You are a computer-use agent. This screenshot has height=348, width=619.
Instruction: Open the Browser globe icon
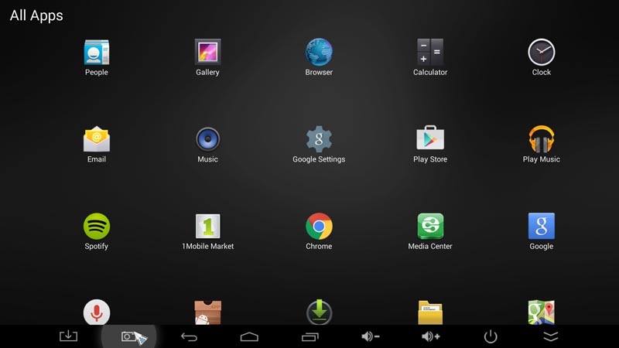(x=319, y=52)
